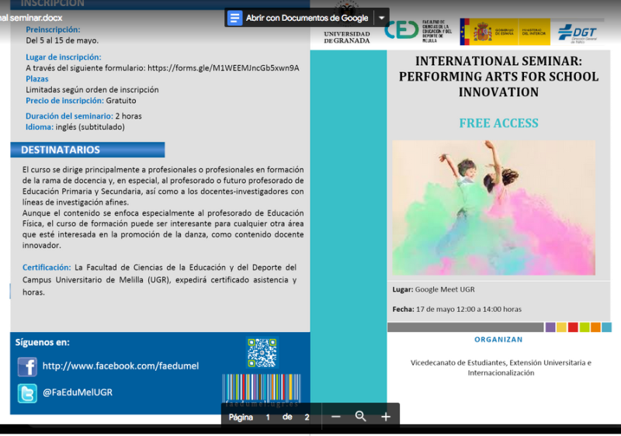The height and width of the screenshot is (436, 621).
Task: Click the INTERNATIONAL SEMINAR title
Action: click(x=498, y=76)
